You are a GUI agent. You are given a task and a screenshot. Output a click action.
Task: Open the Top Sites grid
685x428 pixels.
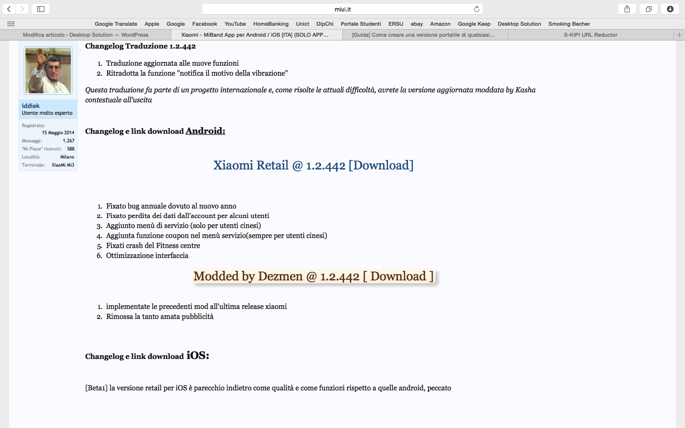pos(11,24)
